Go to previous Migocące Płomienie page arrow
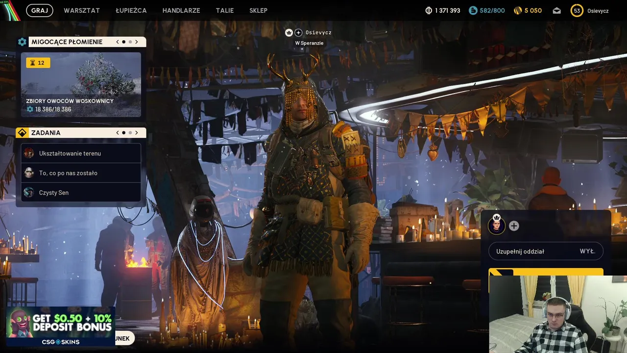This screenshot has width=627, height=353. pos(118,42)
